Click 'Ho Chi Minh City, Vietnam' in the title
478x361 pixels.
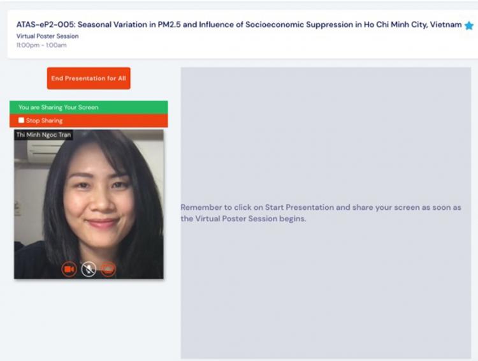point(413,25)
